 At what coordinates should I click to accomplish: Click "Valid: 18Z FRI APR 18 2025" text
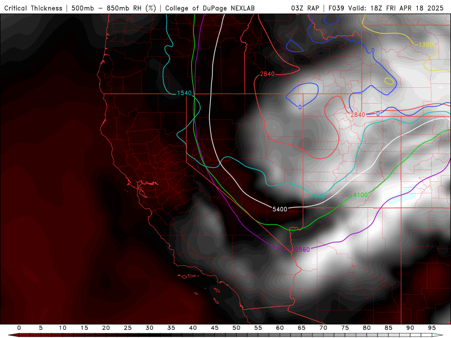[396, 8]
